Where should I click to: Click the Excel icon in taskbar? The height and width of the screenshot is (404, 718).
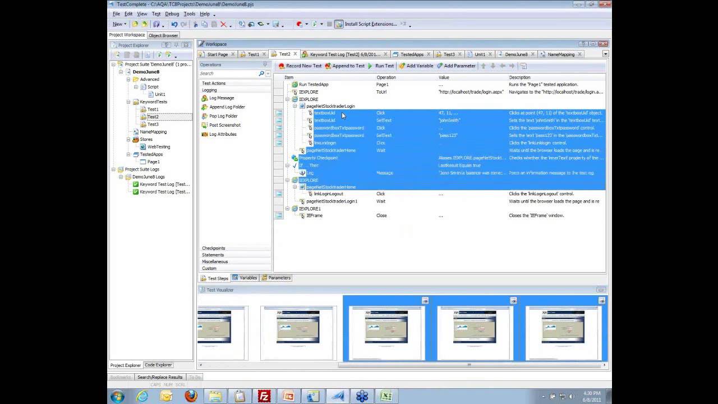(x=386, y=396)
